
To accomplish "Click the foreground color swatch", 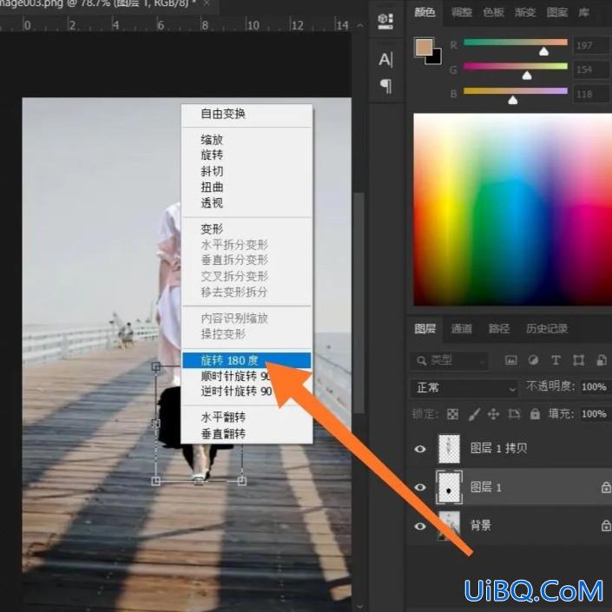I will point(424,48).
